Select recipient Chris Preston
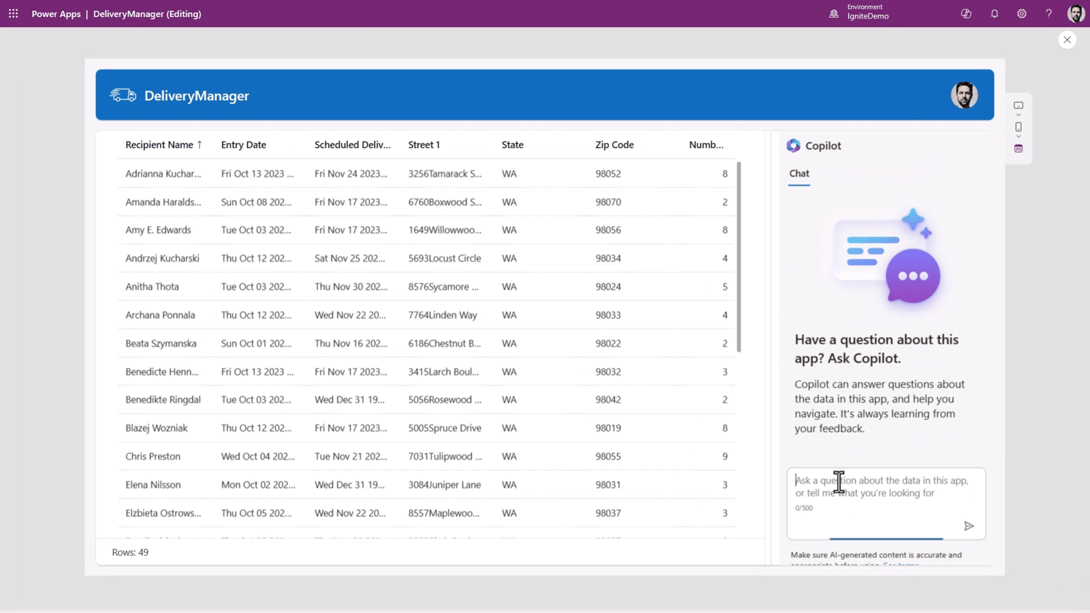This screenshot has width=1090, height=613. pyautogui.click(x=153, y=456)
